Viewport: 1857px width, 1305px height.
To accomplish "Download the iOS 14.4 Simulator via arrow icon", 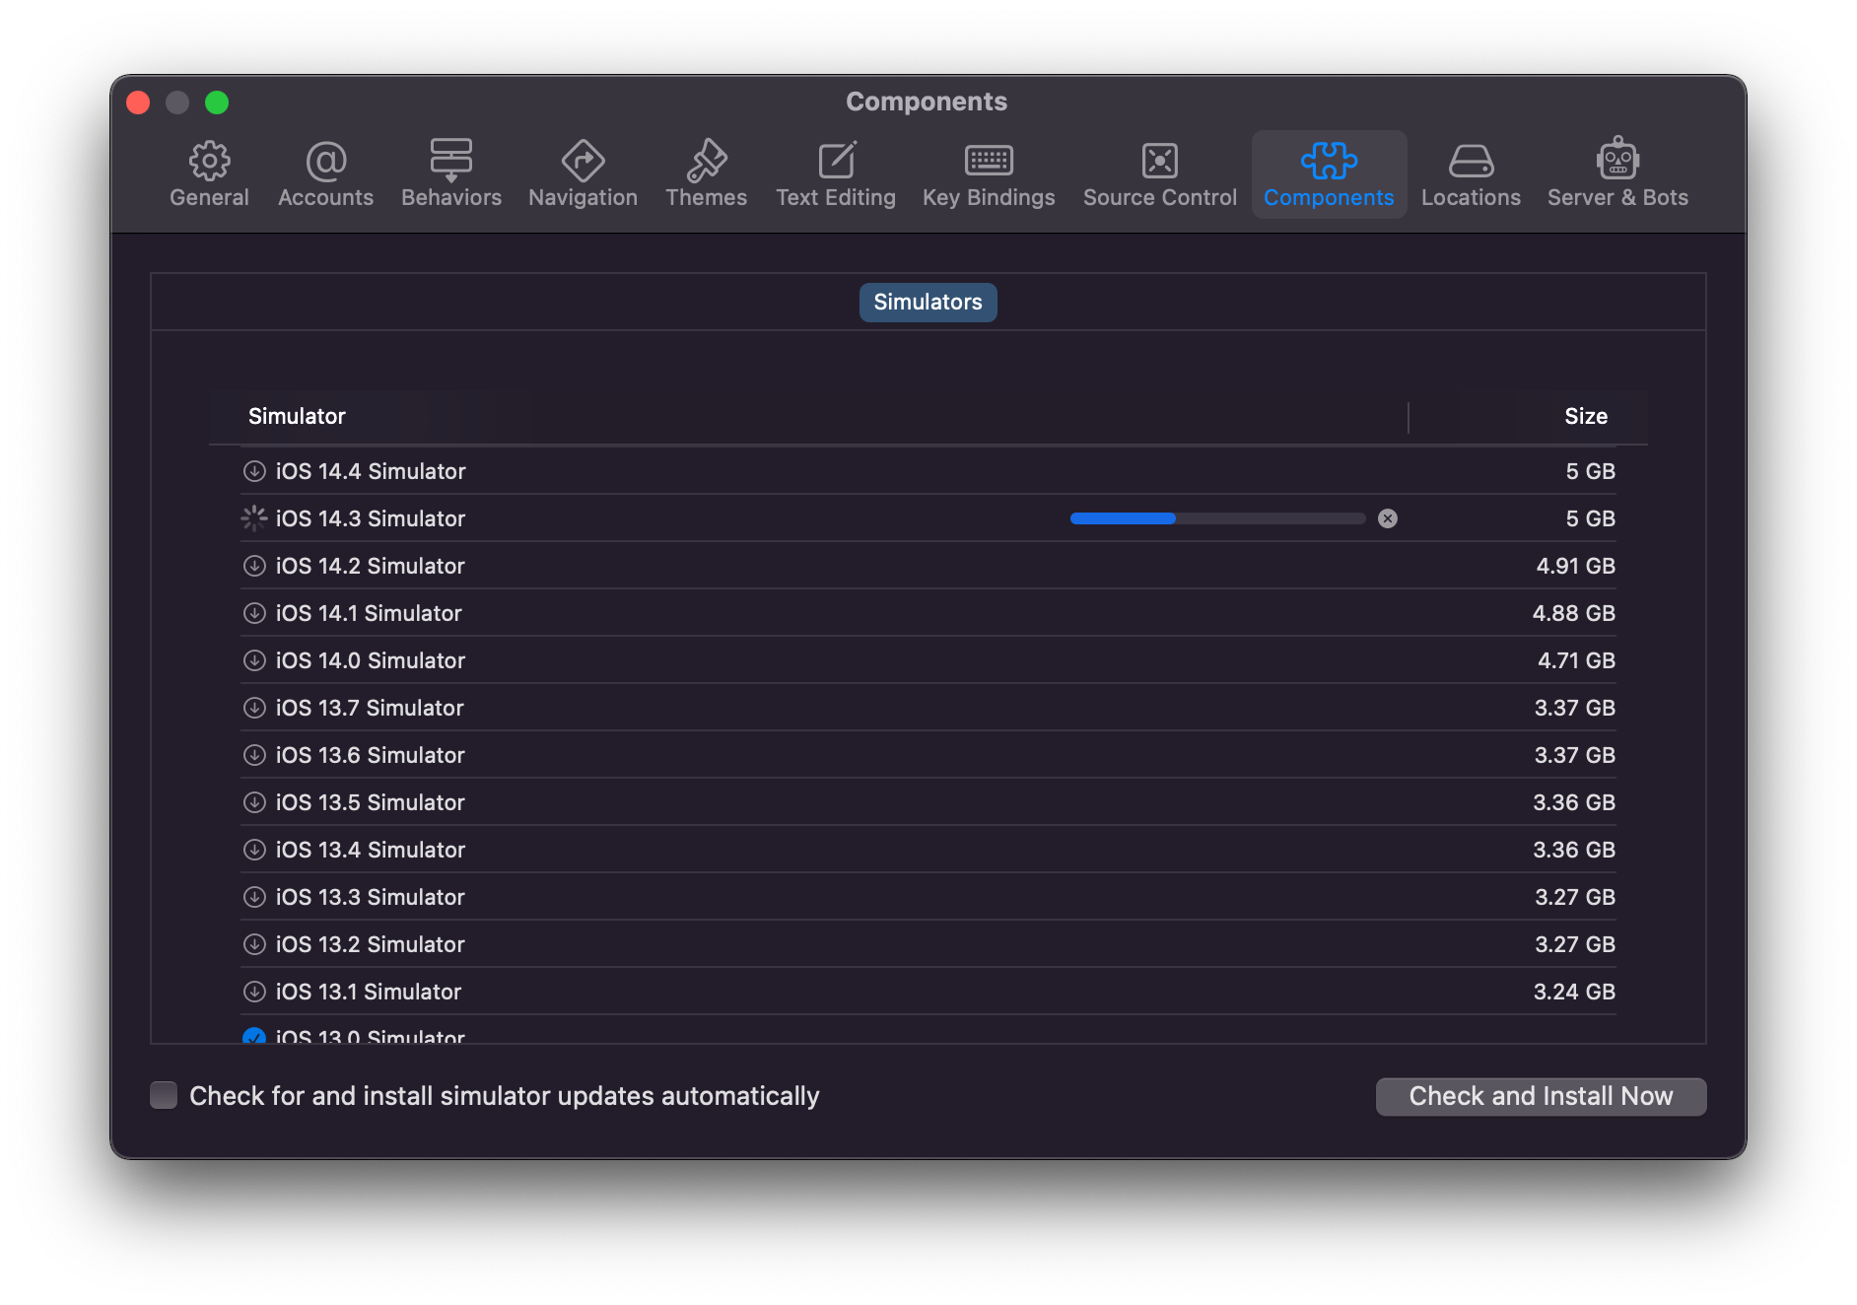I will (254, 471).
